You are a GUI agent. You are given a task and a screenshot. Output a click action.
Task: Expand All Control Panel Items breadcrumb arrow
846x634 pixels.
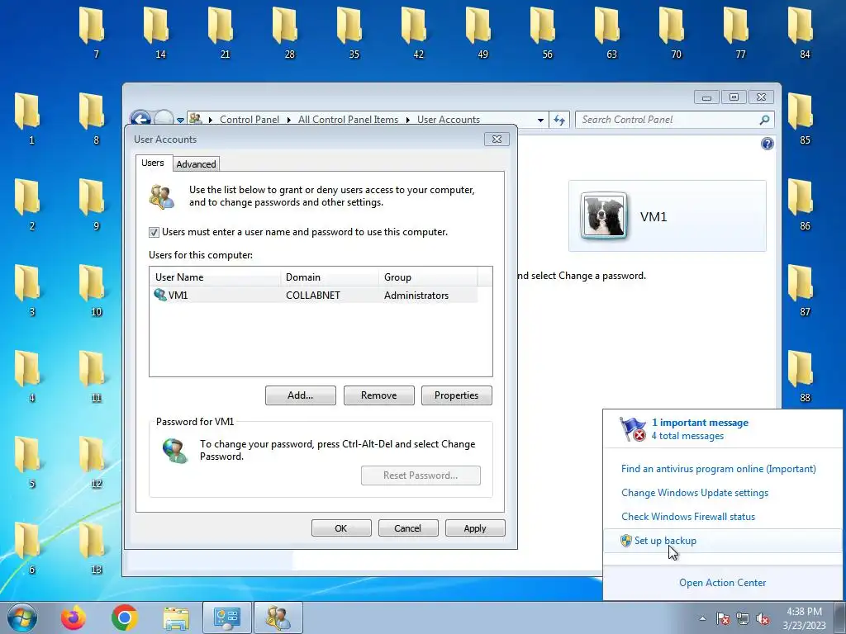click(408, 120)
